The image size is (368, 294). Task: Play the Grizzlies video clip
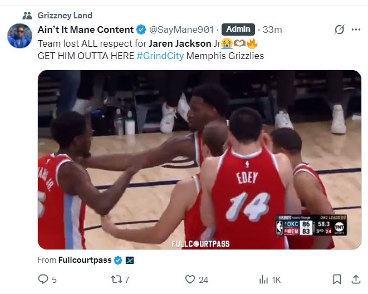pyautogui.click(x=199, y=159)
